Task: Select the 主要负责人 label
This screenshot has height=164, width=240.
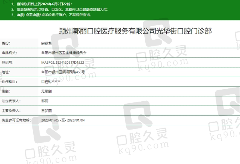Action: click(11, 110)
